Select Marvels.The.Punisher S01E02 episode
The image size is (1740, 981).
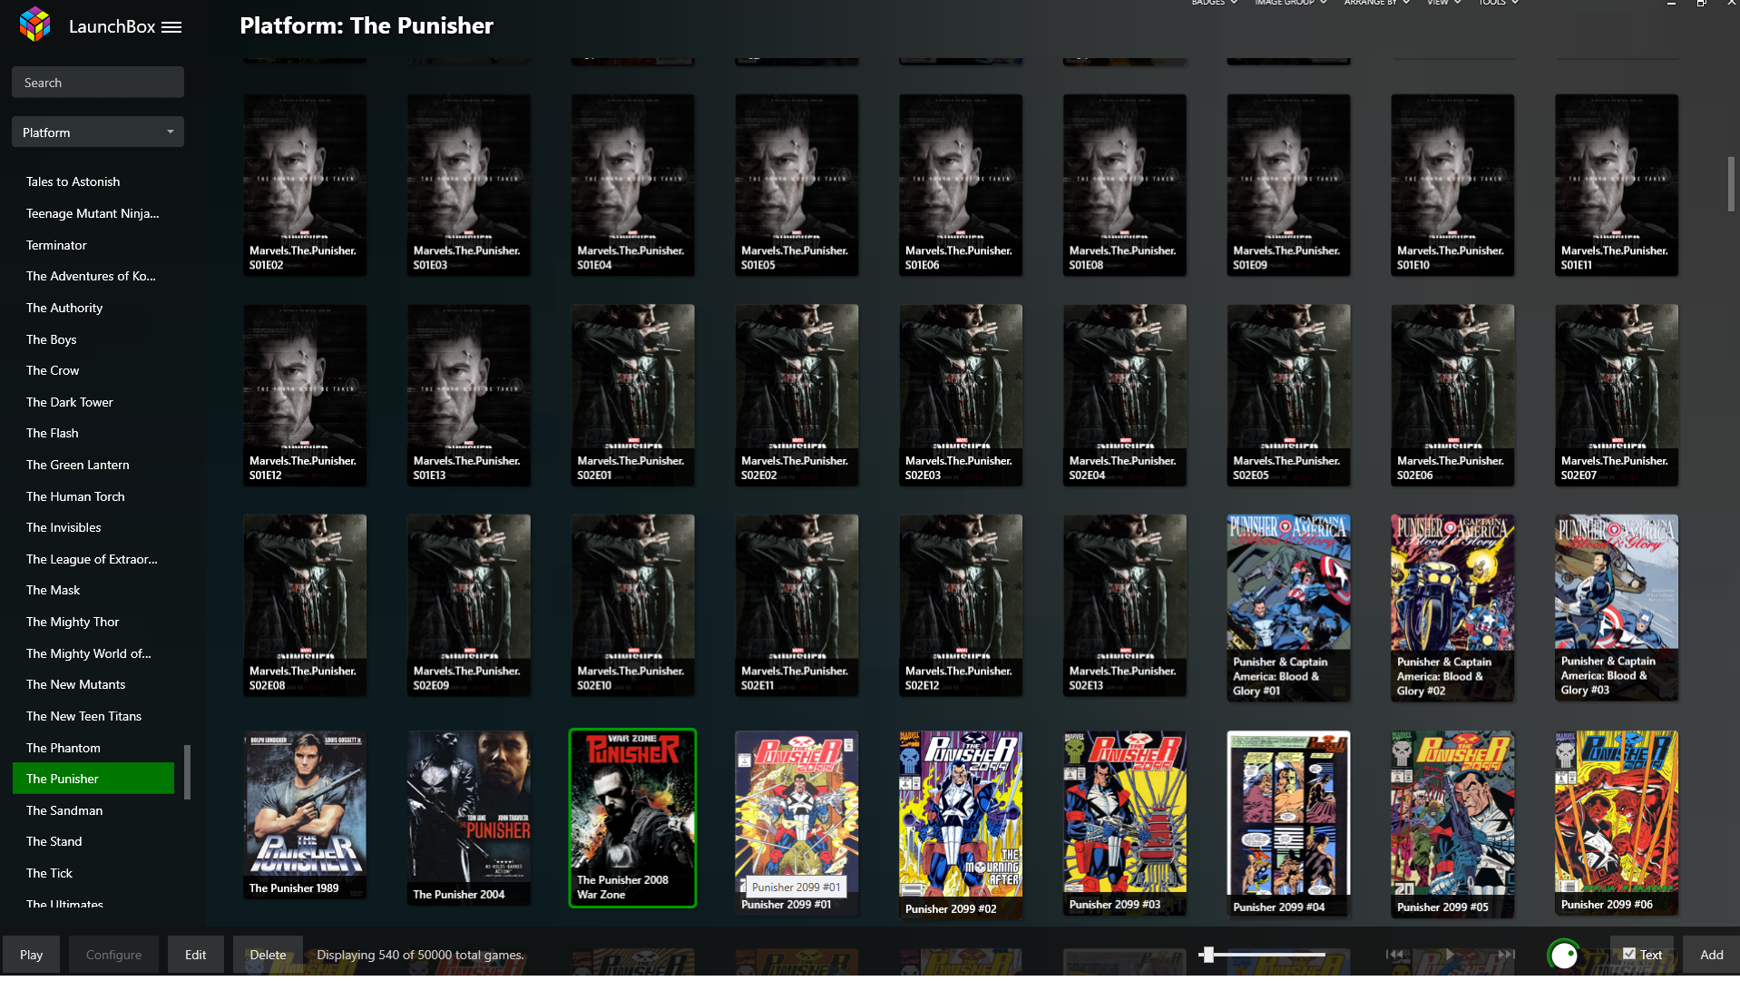(x=305, y=185)
